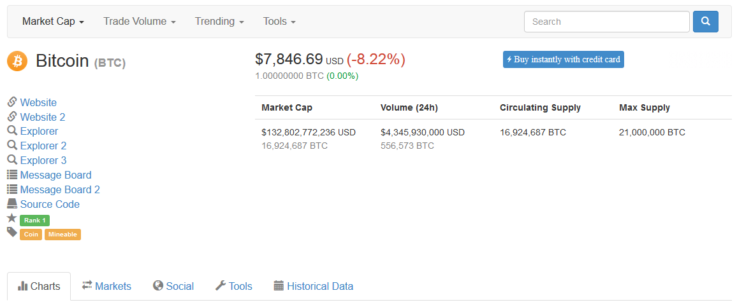Switch to the Markets tab

[106, 286]
